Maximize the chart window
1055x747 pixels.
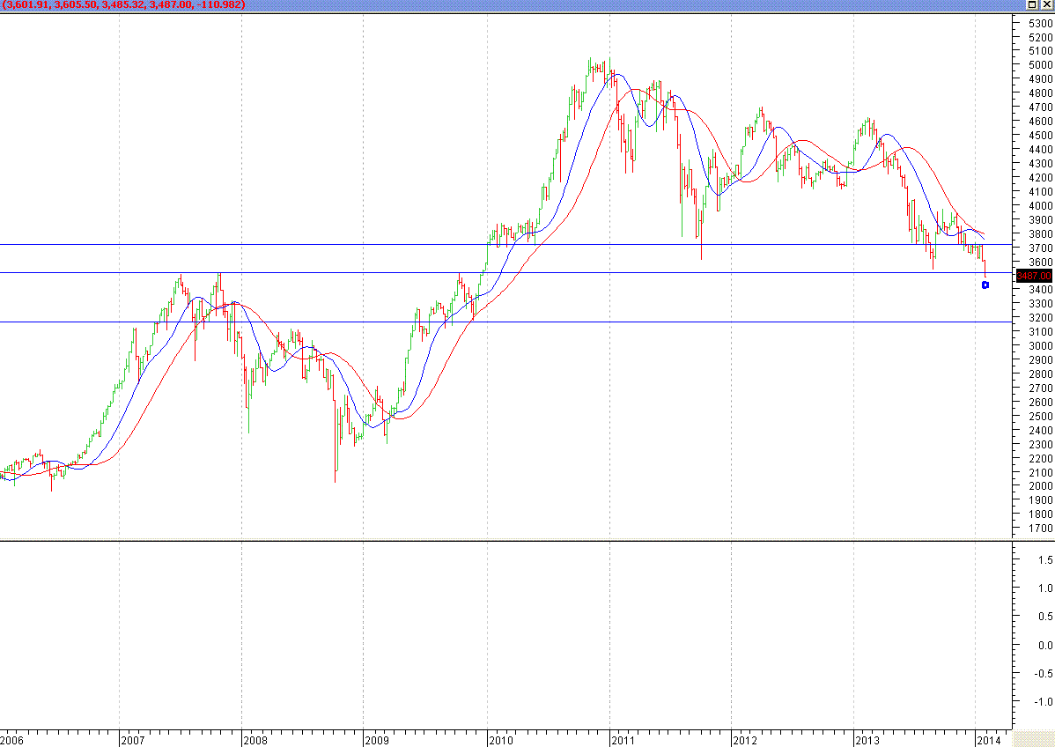click(1032, 4)
